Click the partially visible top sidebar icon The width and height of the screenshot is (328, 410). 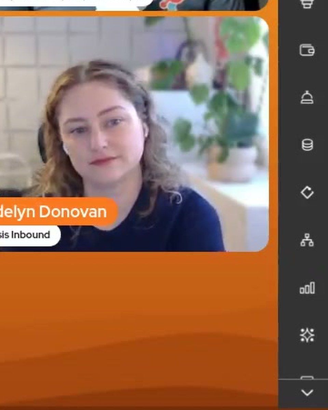pos(307,3)
